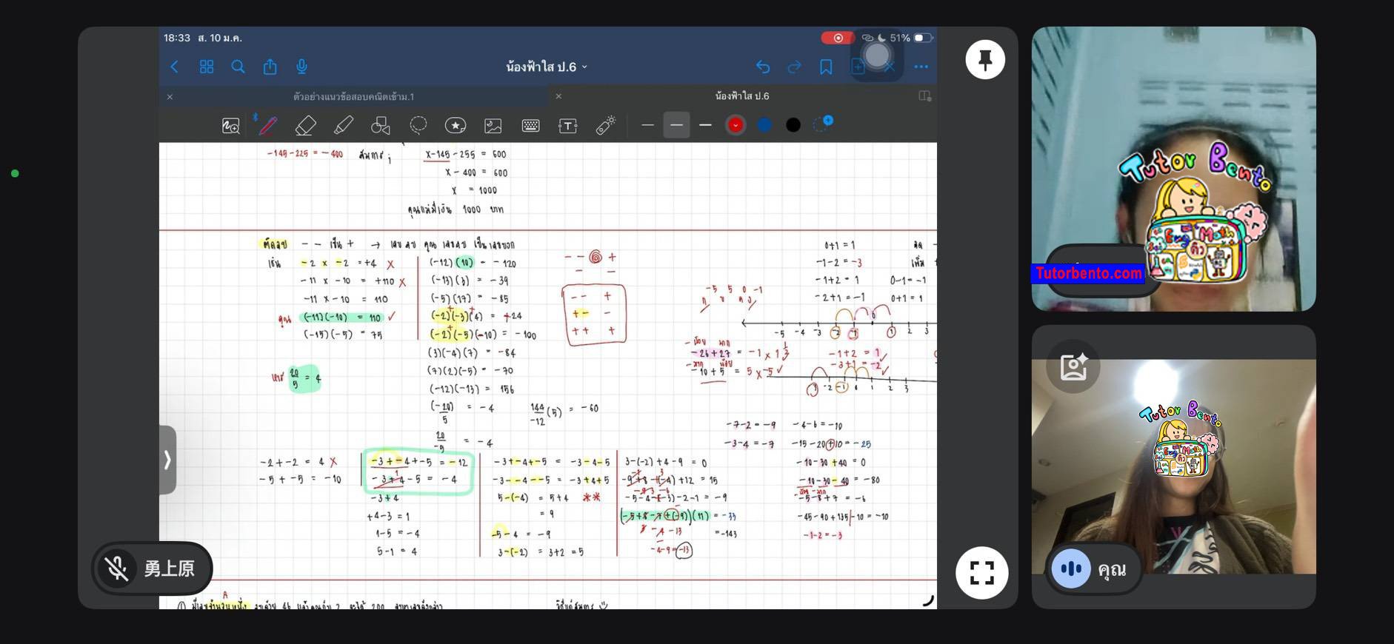Close the ตัวอย่างแนวข้อสอบคณิตเข้าม.1 tab
This screenshot has height=644, width=1394.
click(170, 97)
